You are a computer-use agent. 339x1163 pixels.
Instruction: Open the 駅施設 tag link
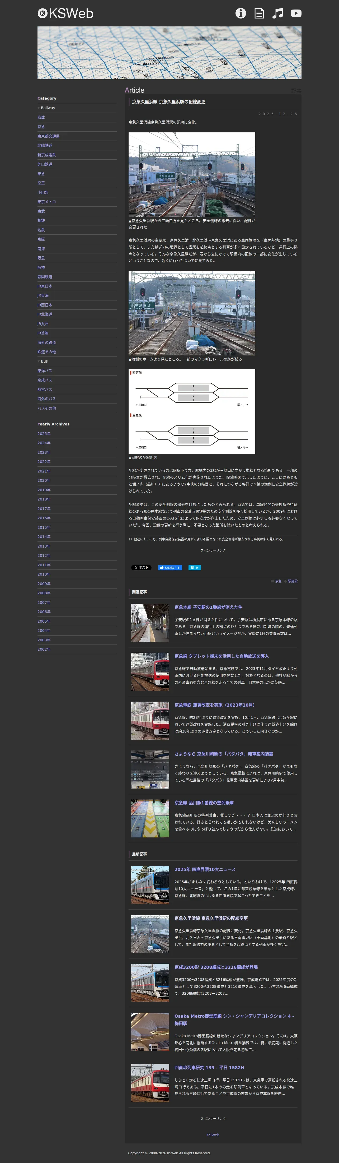[x=293, y=581]
